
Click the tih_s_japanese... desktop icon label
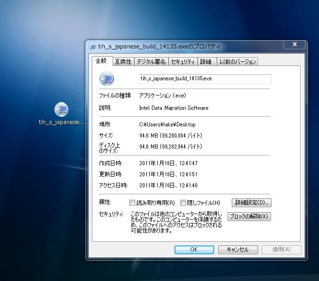click(61, 122)
